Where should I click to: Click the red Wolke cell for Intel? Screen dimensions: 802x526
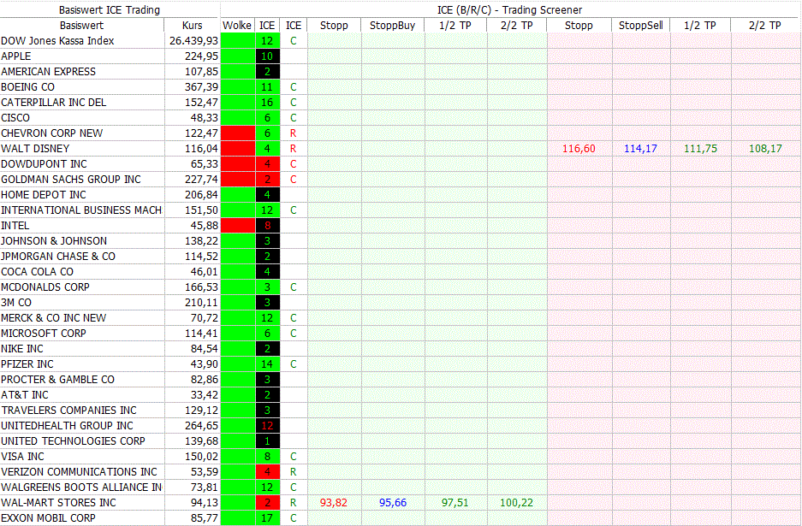(x=238, y=226)
